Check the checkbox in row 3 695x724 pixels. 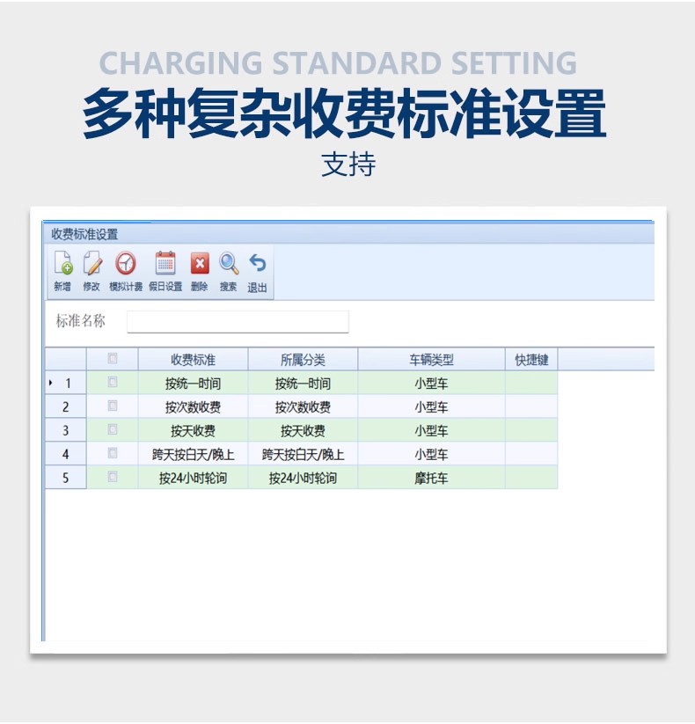112,430
